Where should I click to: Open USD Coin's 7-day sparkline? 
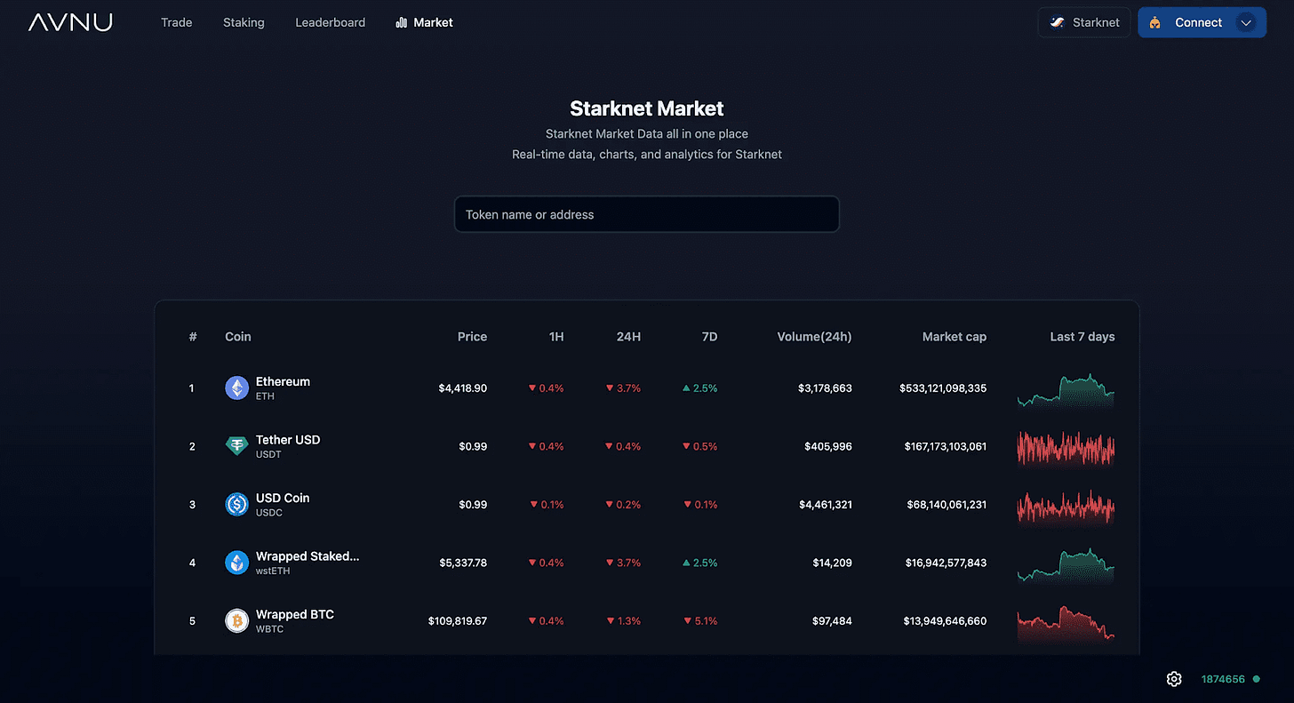pos(1066,507)
